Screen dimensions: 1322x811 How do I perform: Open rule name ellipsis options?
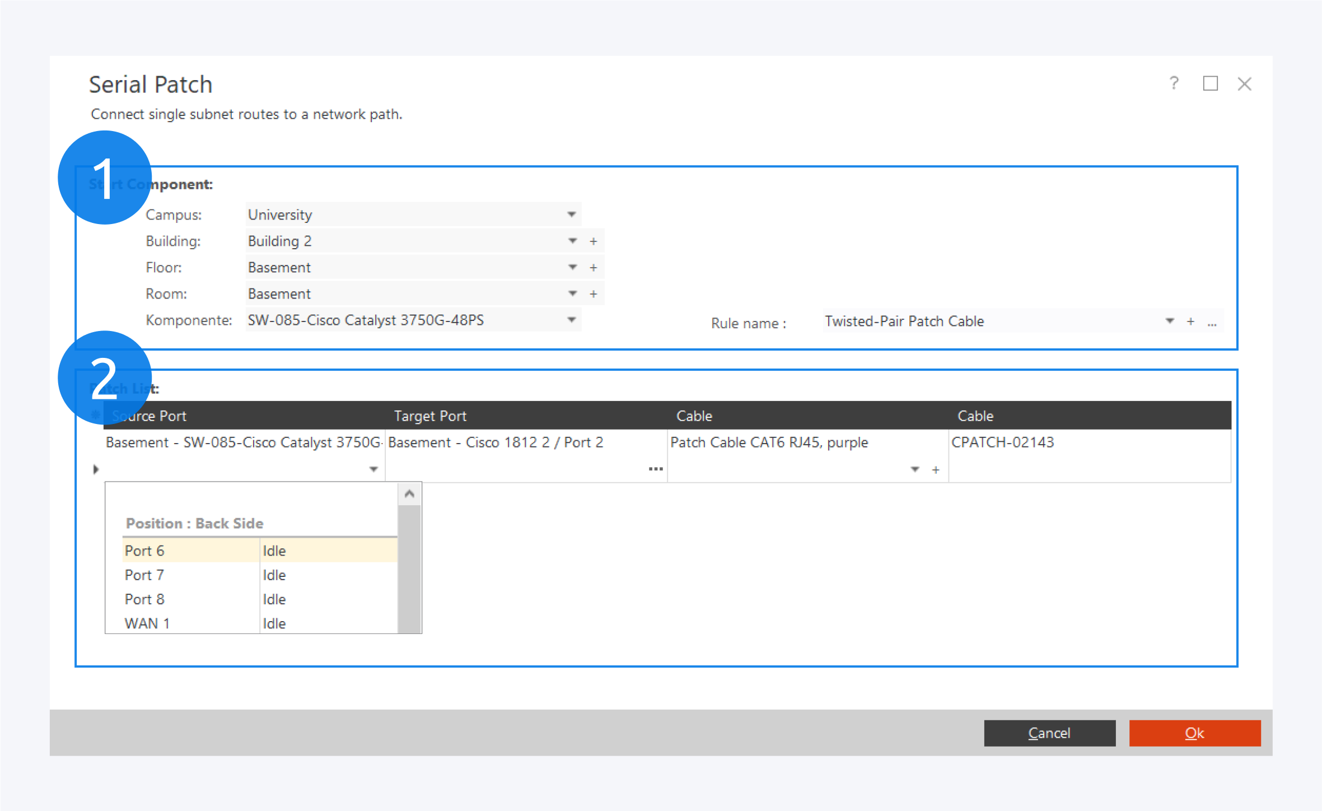1212,323
